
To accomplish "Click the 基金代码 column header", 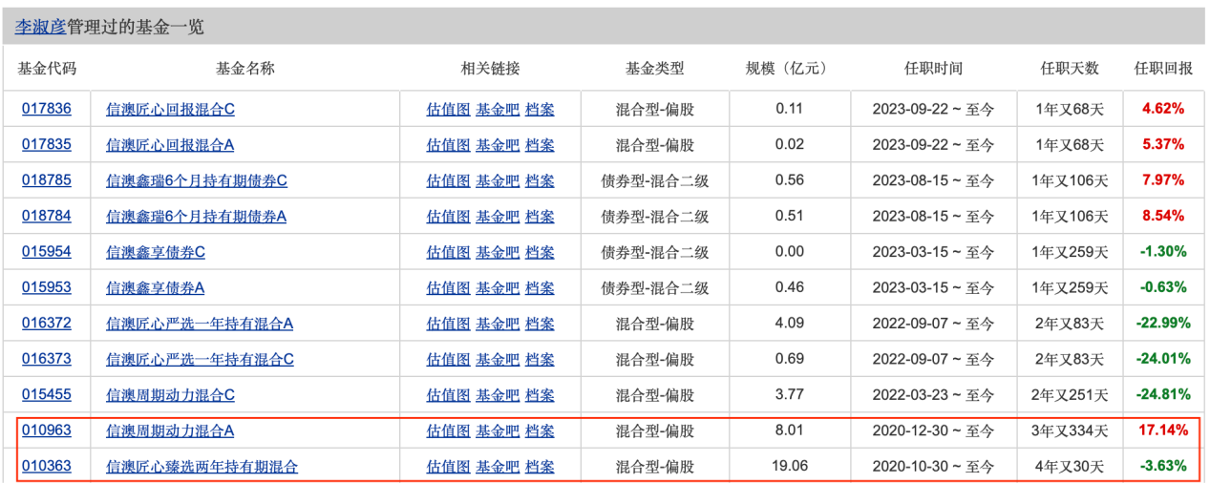I will tap(47, 69).
